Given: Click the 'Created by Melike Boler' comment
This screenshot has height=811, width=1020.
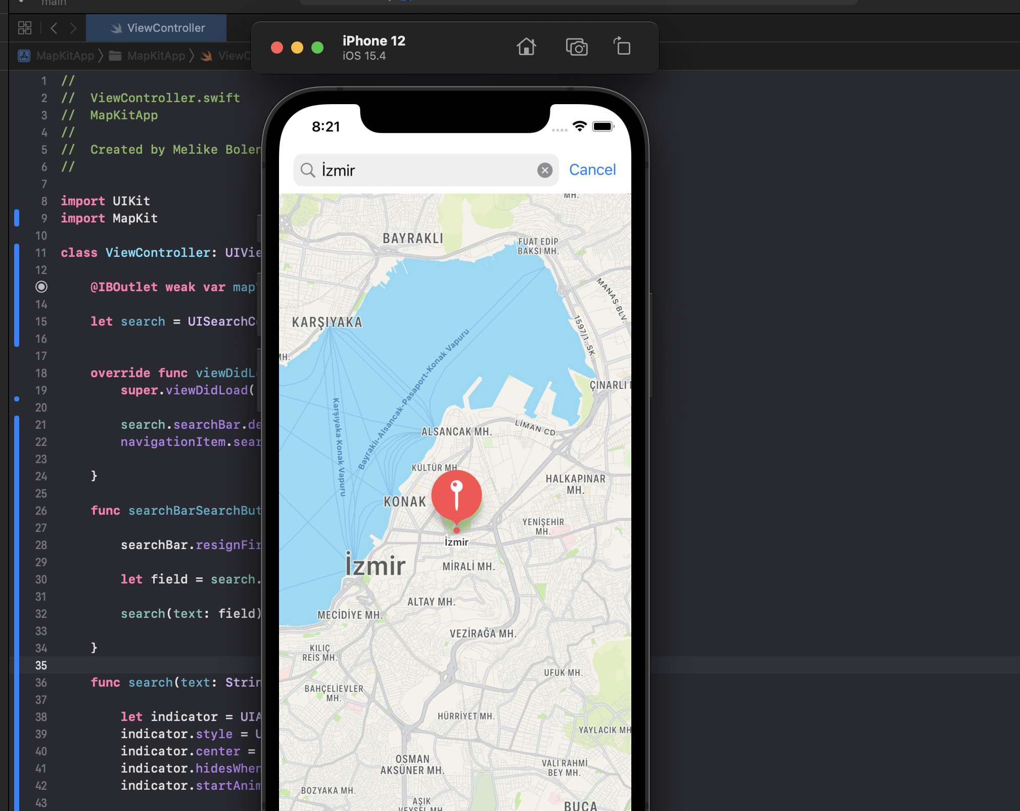Looking at the screenshot, I should click(161, 149).
